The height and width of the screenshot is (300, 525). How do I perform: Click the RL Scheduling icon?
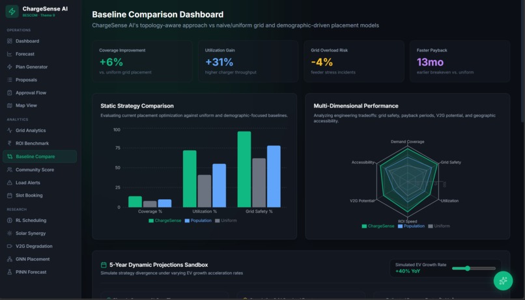click(x=9, y=221)
